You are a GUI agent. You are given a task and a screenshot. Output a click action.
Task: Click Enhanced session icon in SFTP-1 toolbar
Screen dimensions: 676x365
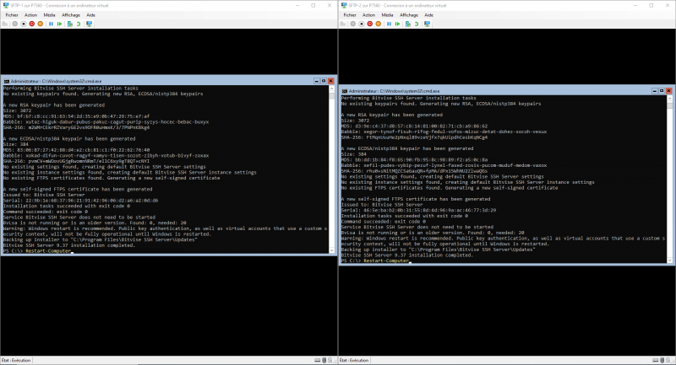coord(88,24)
